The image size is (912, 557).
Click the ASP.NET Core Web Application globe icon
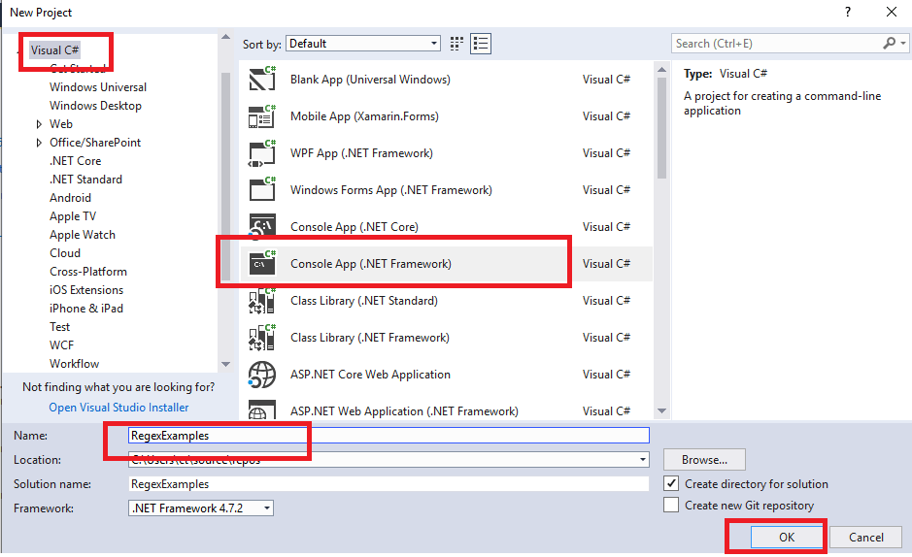pos(261,374)
